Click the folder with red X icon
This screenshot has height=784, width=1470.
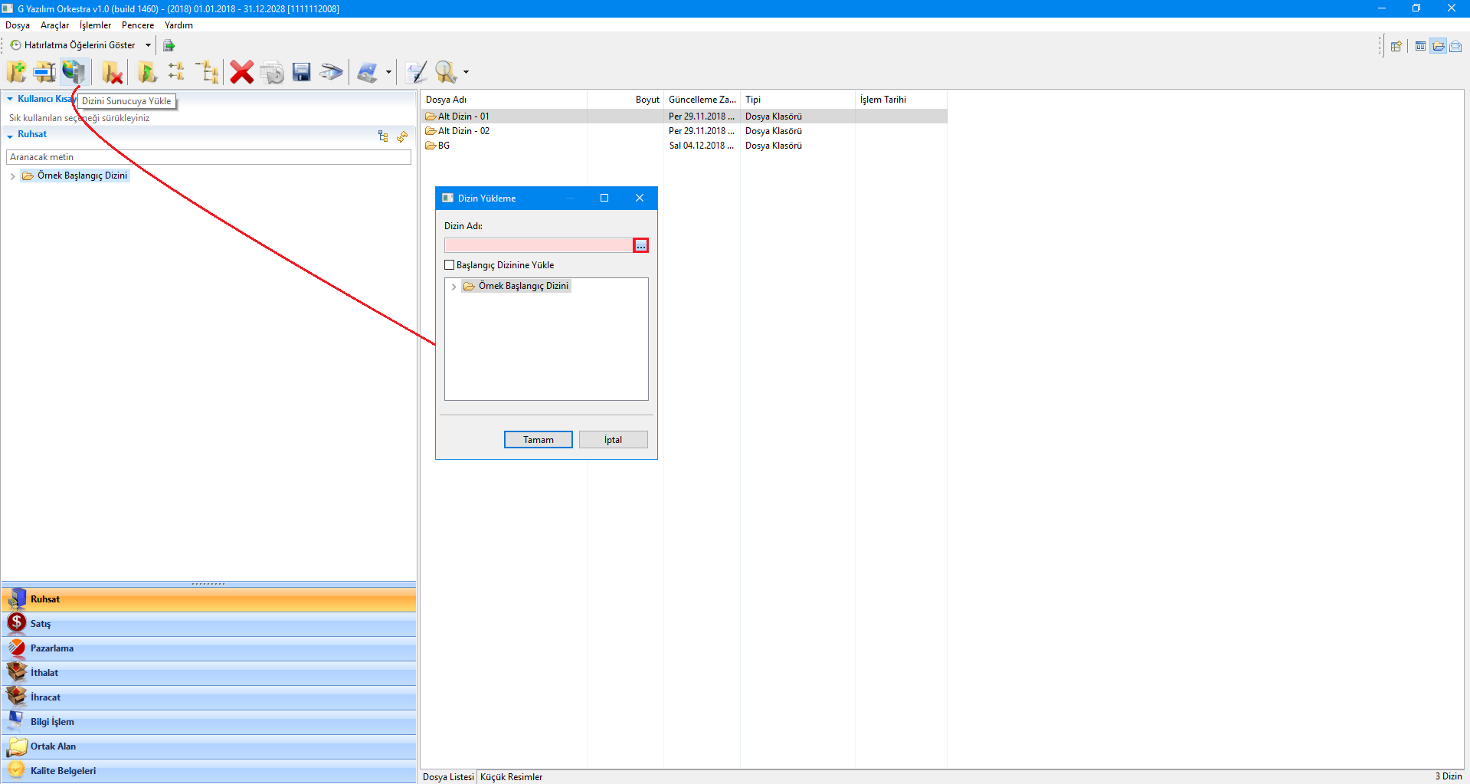(113, 72)
